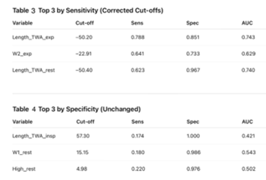The width and height of the screenshot is (266, 180).
Task: Select the Length_TWA_rest row label
Action: pos(34,70)
